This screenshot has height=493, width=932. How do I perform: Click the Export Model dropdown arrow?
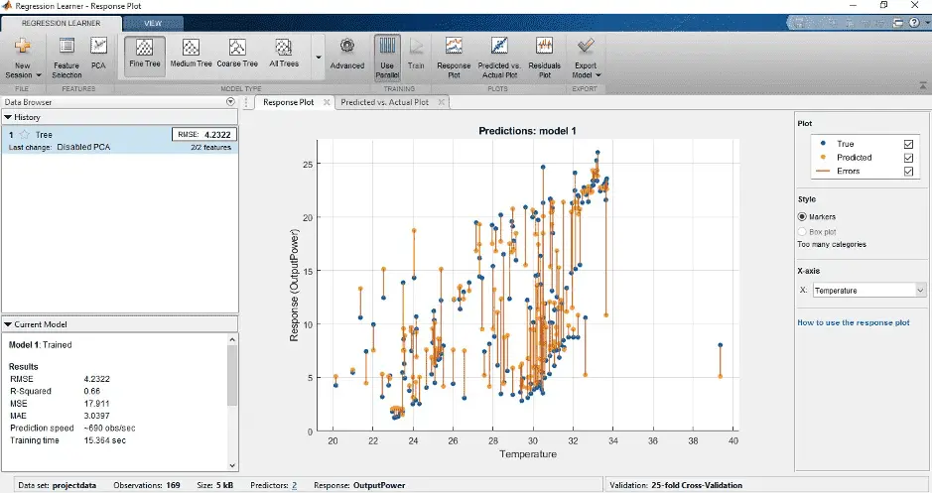coord(598,75)
